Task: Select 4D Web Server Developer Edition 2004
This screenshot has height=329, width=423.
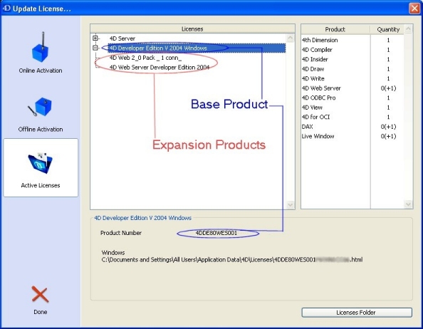Action: coord(160,68)
